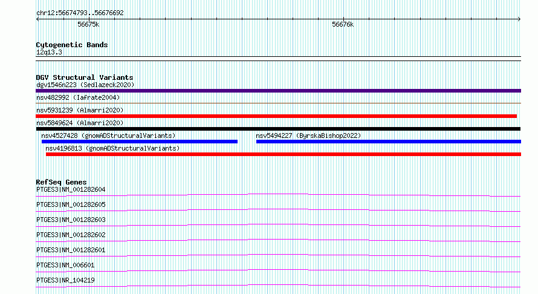538x294 pixels.
Task: Select the magenta NM_001282603 gene line
Action: (x=278, y=225)
